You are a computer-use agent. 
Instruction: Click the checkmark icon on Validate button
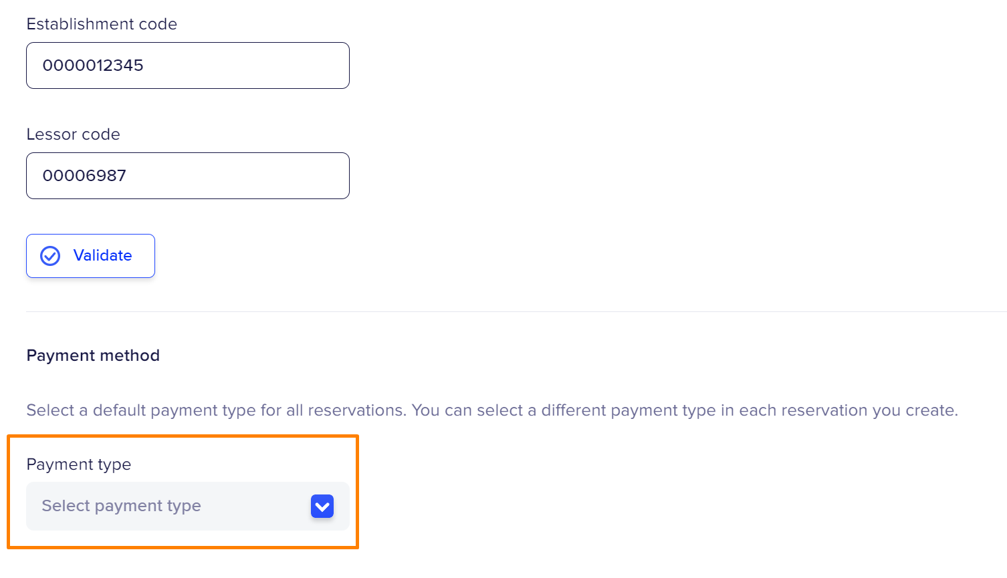[x=50, y=256]
